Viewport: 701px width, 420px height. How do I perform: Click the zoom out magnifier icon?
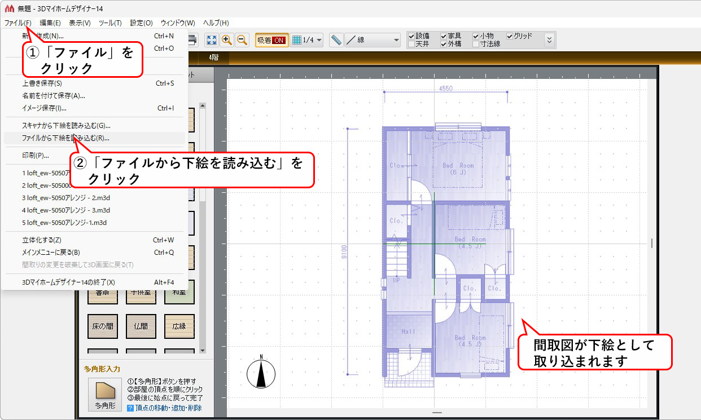242,40
